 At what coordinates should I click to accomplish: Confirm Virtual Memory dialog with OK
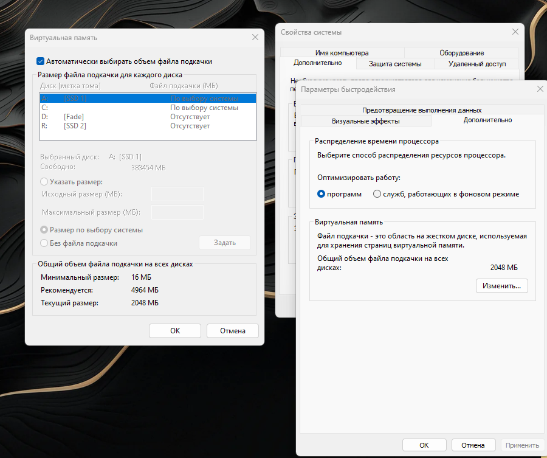[175, 331]
